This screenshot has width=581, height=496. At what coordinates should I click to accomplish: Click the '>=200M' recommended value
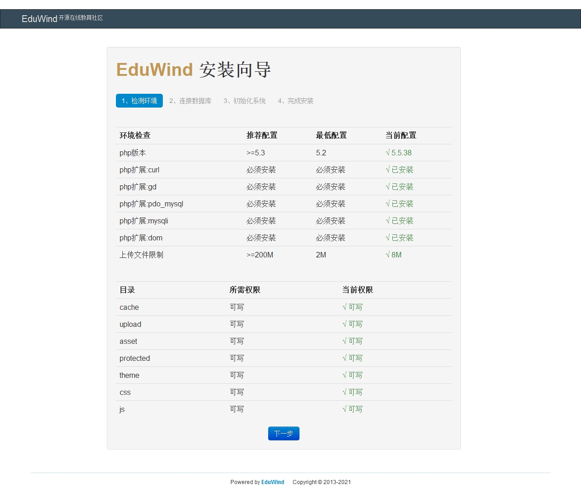[x=260, y=255]
